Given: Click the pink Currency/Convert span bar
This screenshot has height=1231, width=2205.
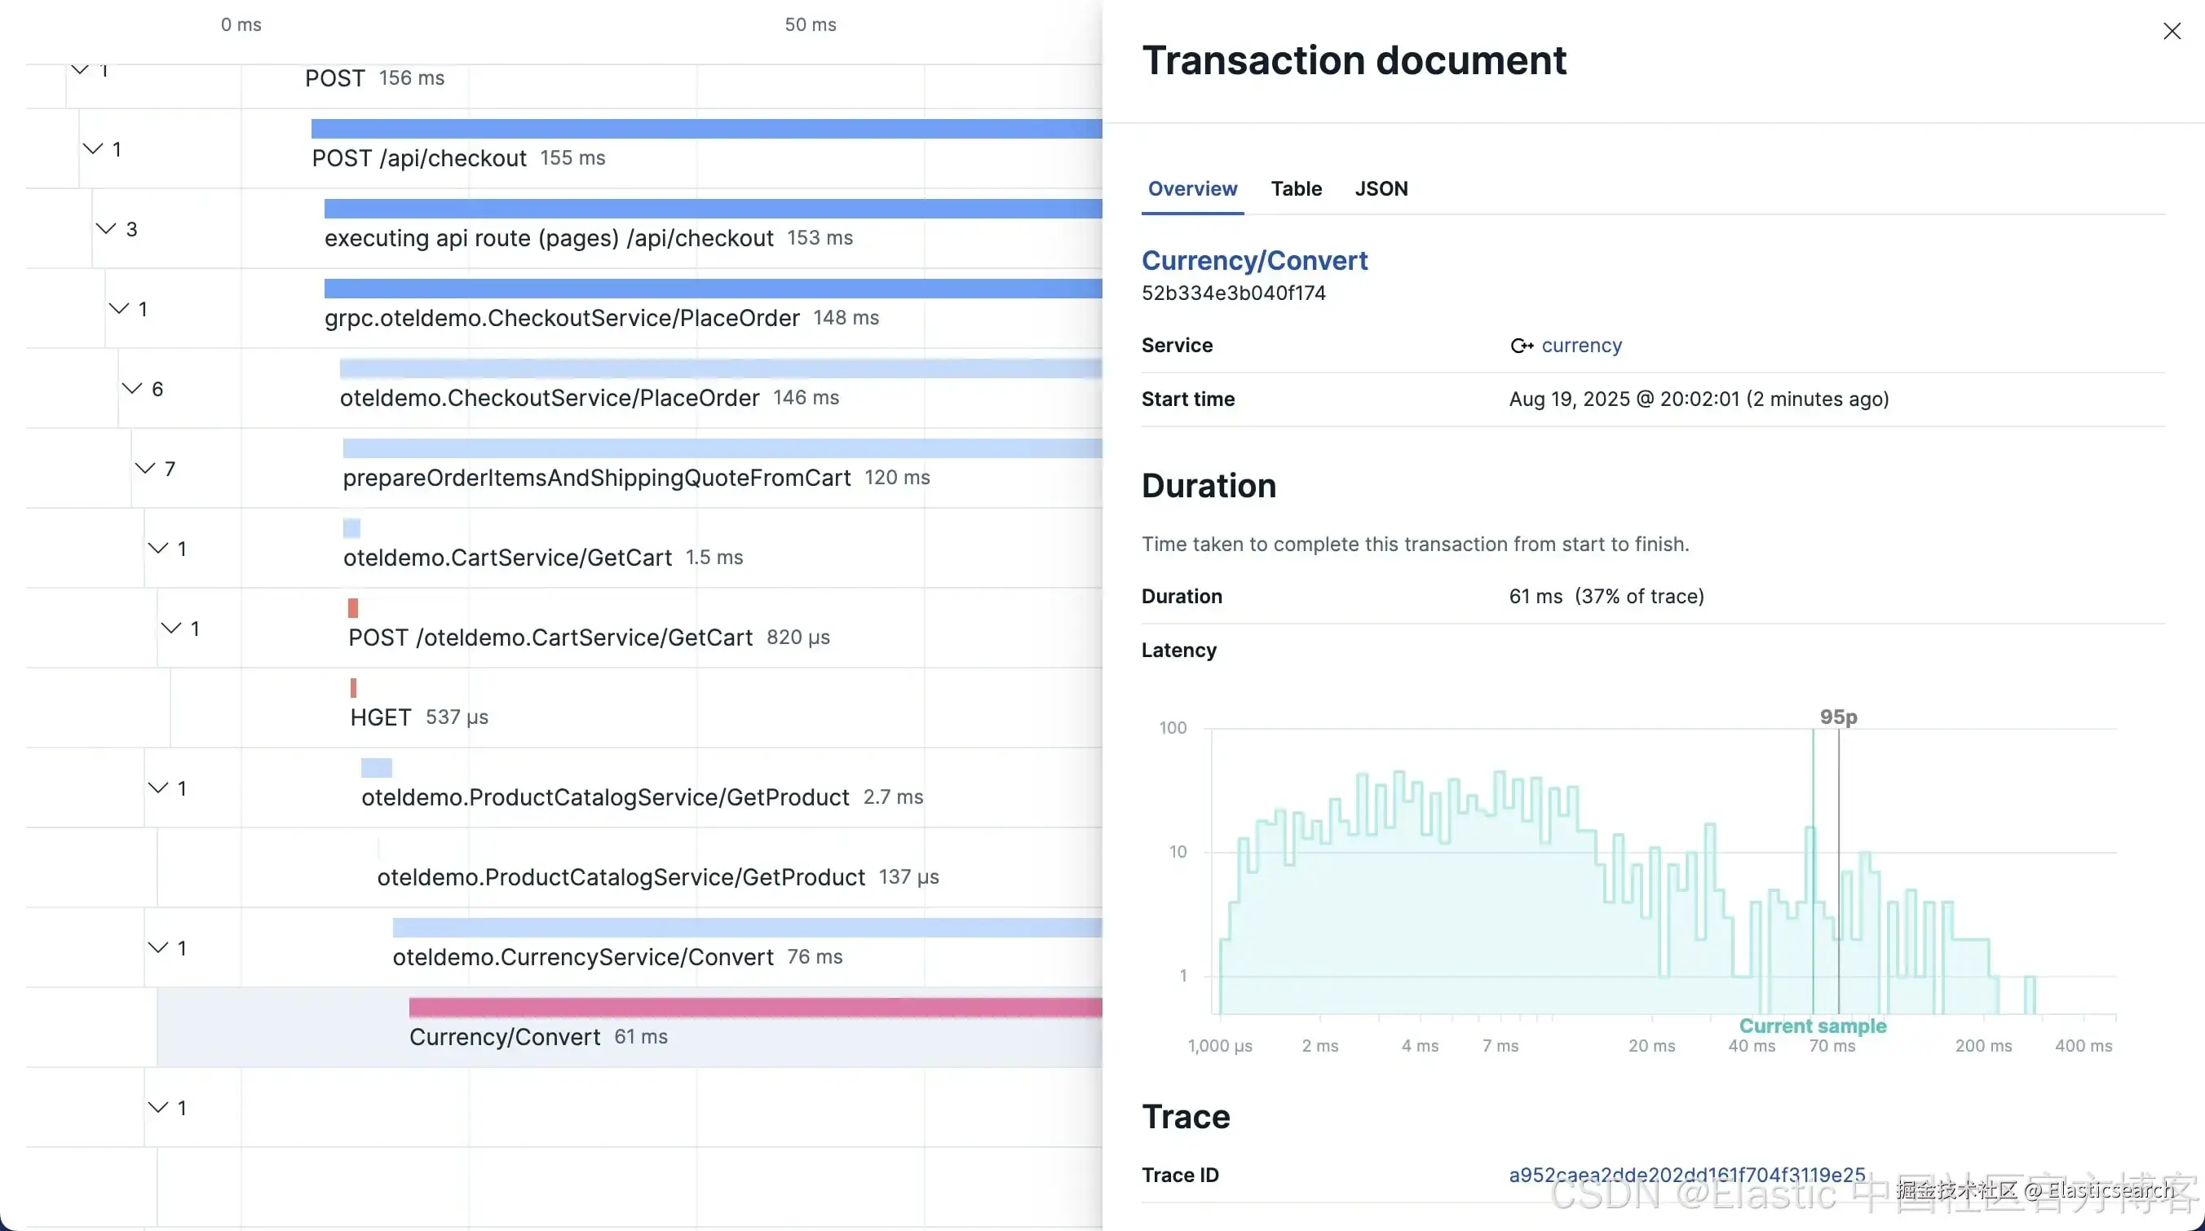Looking at the screenshot, I should (753, 1007).
